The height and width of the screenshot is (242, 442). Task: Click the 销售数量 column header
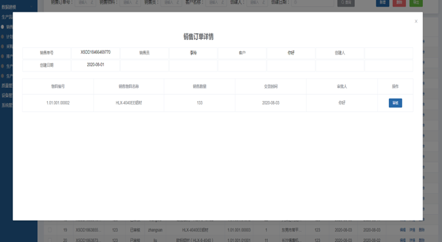(200, 87)
